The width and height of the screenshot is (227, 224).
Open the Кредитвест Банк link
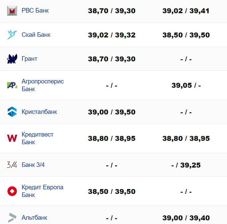point(37,138)
